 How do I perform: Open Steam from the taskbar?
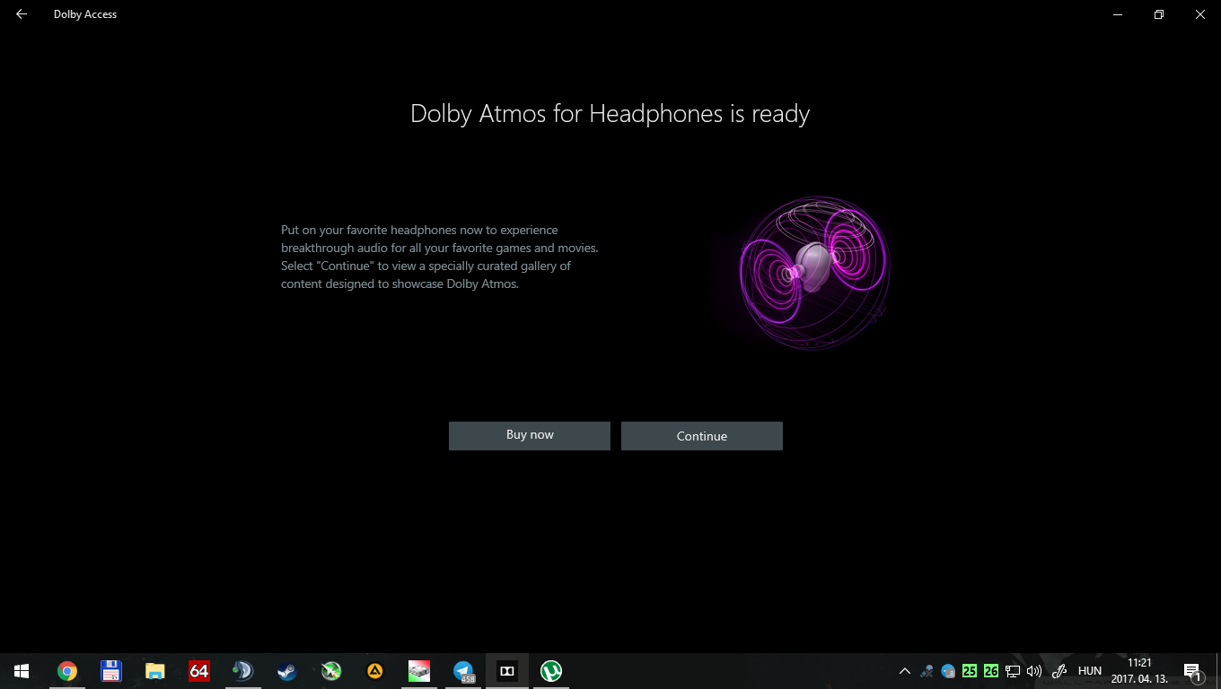[286, 671]
